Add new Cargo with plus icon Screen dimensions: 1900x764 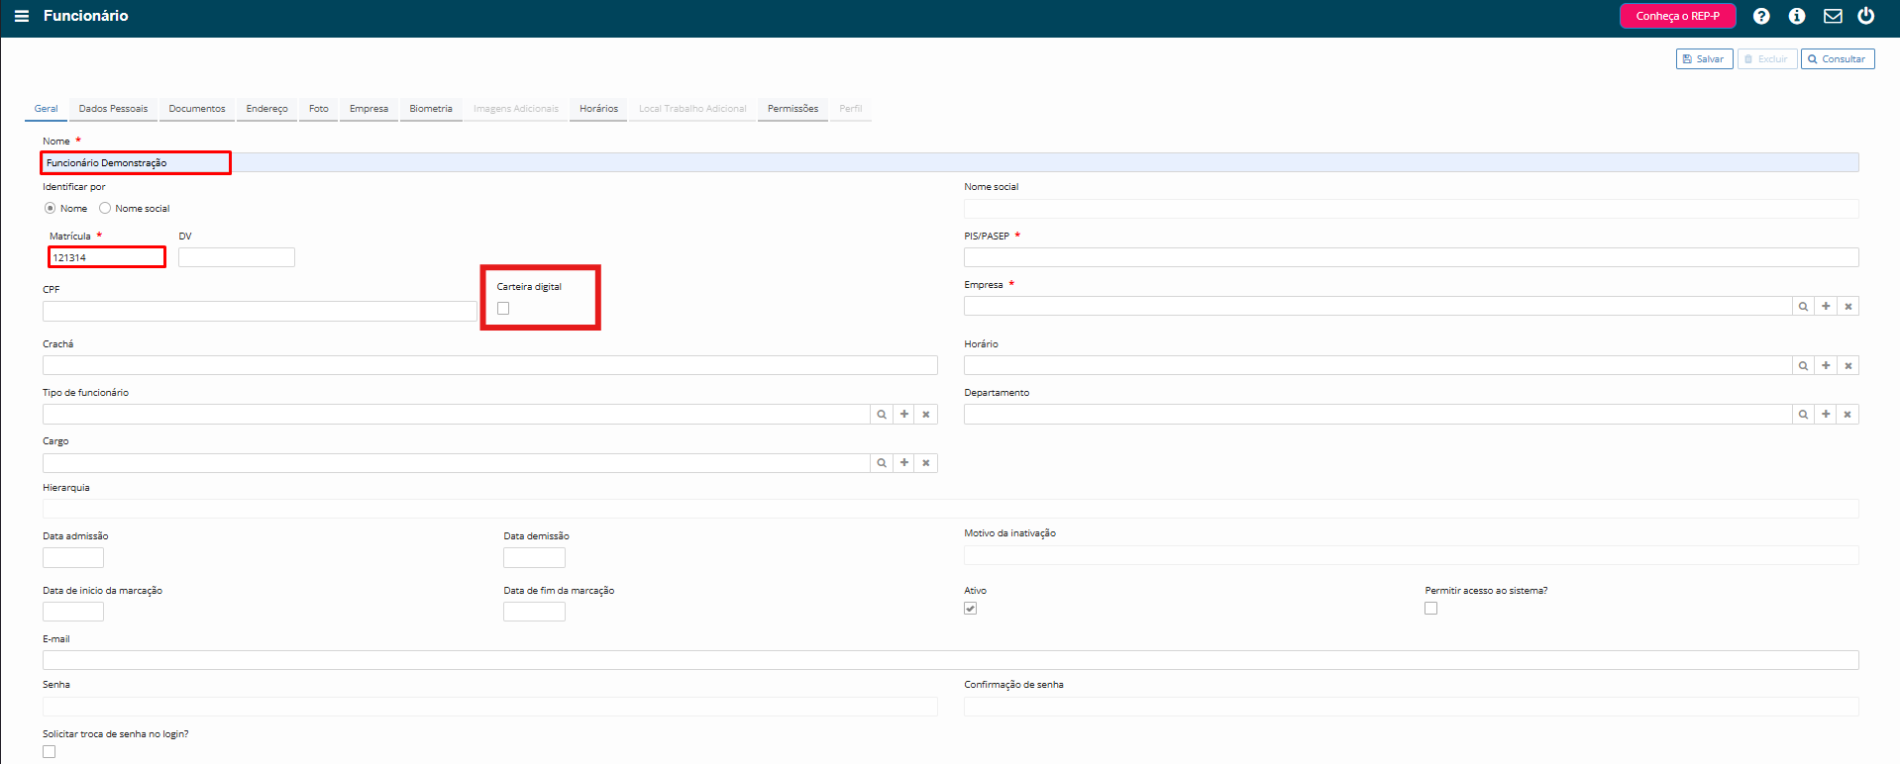pos(904,463)
